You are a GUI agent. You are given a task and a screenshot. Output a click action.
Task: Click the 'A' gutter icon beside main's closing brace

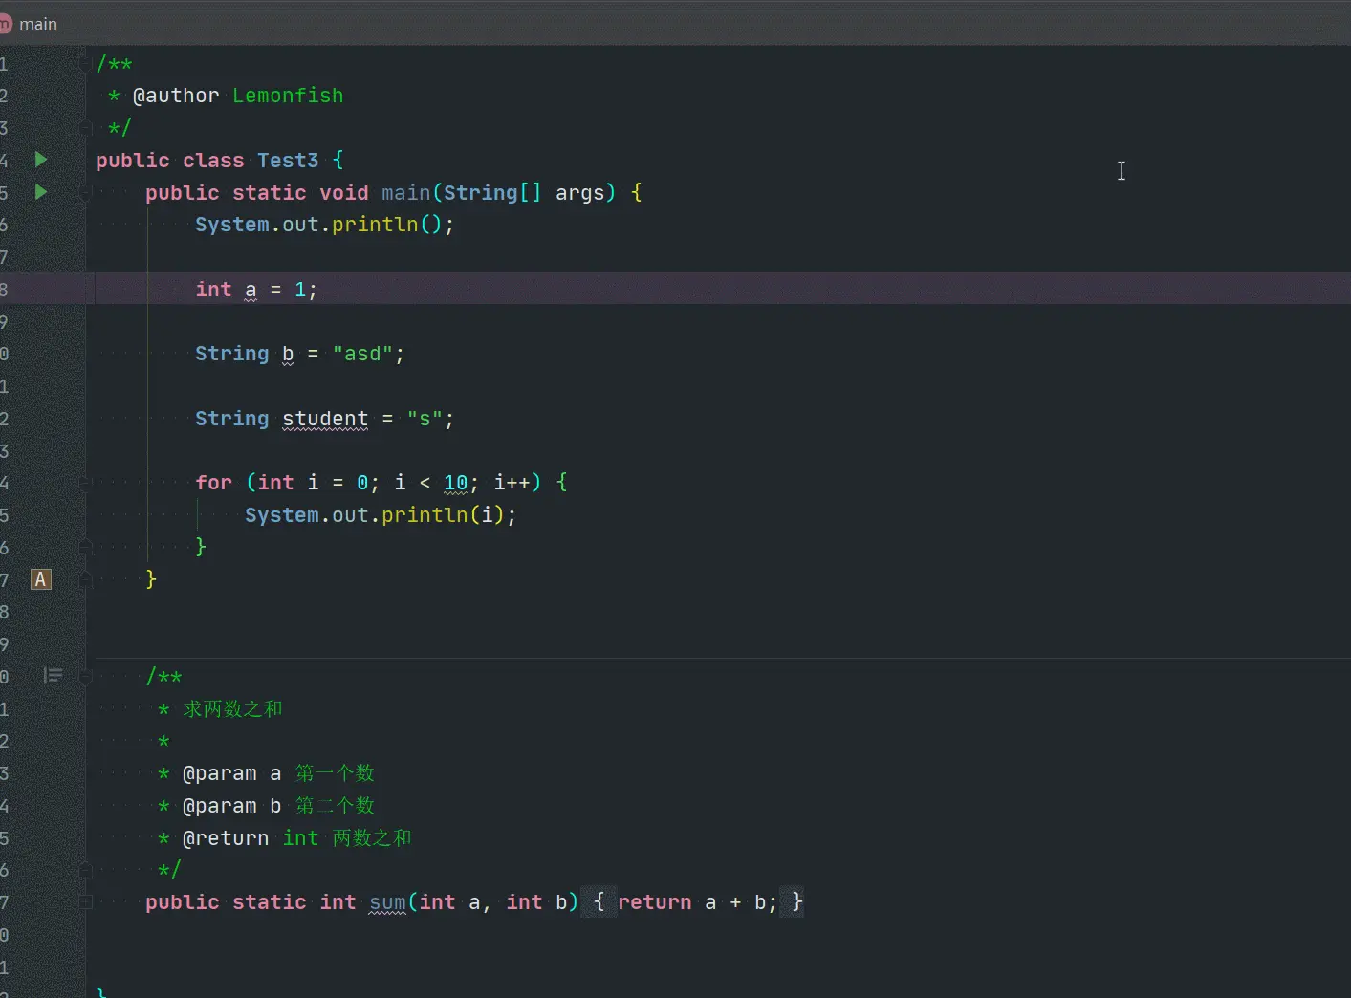[40, 579]
